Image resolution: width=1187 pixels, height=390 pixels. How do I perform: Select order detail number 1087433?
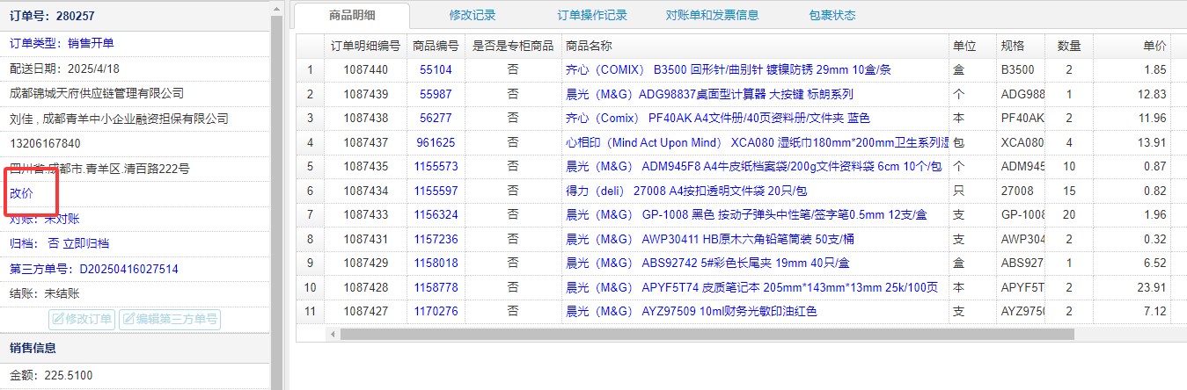[x=365, y=214]
